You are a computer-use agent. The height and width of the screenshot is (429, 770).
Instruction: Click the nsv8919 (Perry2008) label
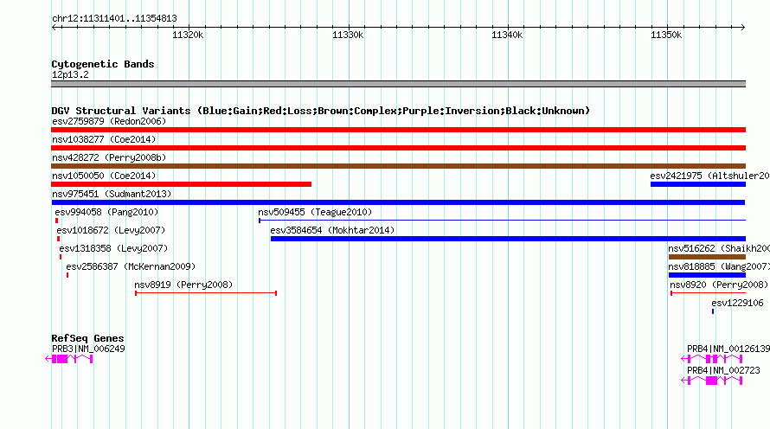coord(183,285)
